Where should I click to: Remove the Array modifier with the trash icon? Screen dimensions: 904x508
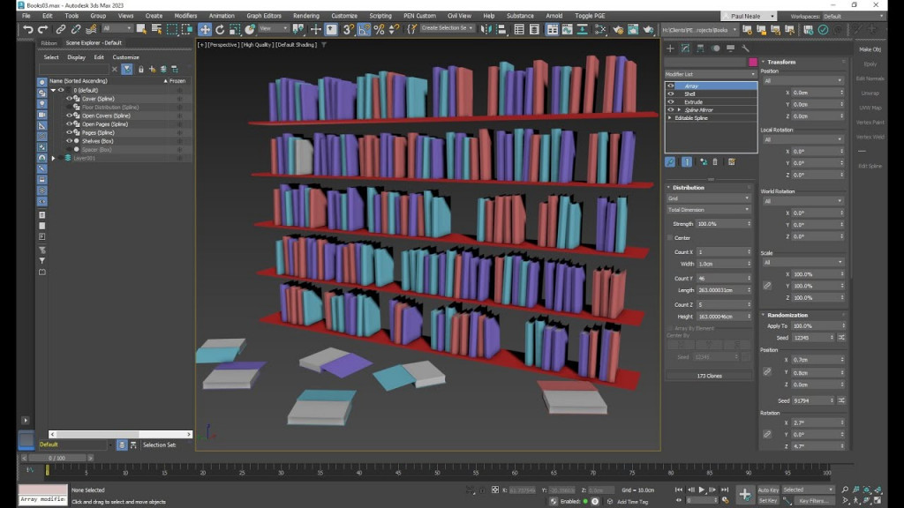(715, 161)
